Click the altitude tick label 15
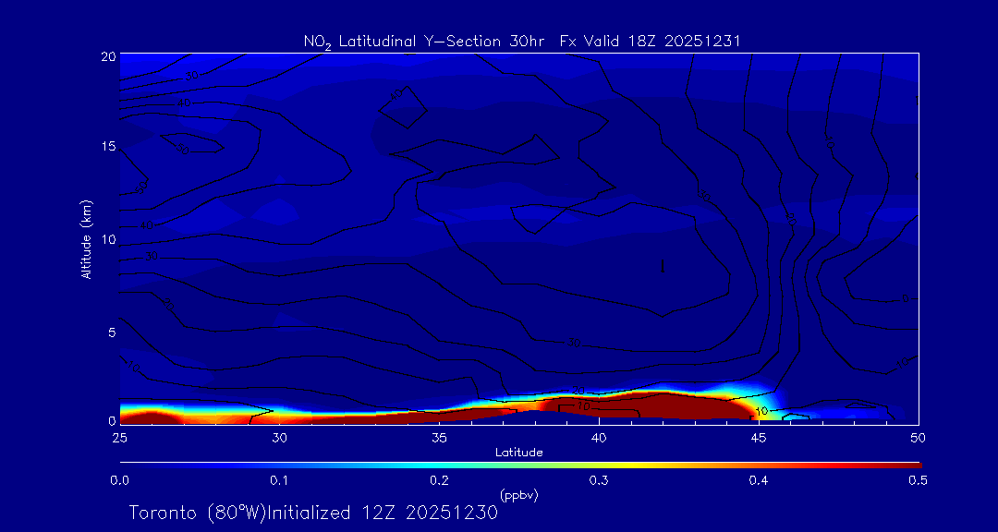This screenshot has width=998, height=532. point(108,147)
